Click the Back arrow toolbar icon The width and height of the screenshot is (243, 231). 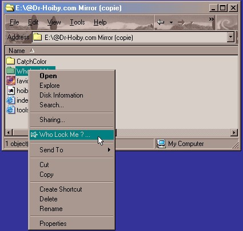(161, 22)
